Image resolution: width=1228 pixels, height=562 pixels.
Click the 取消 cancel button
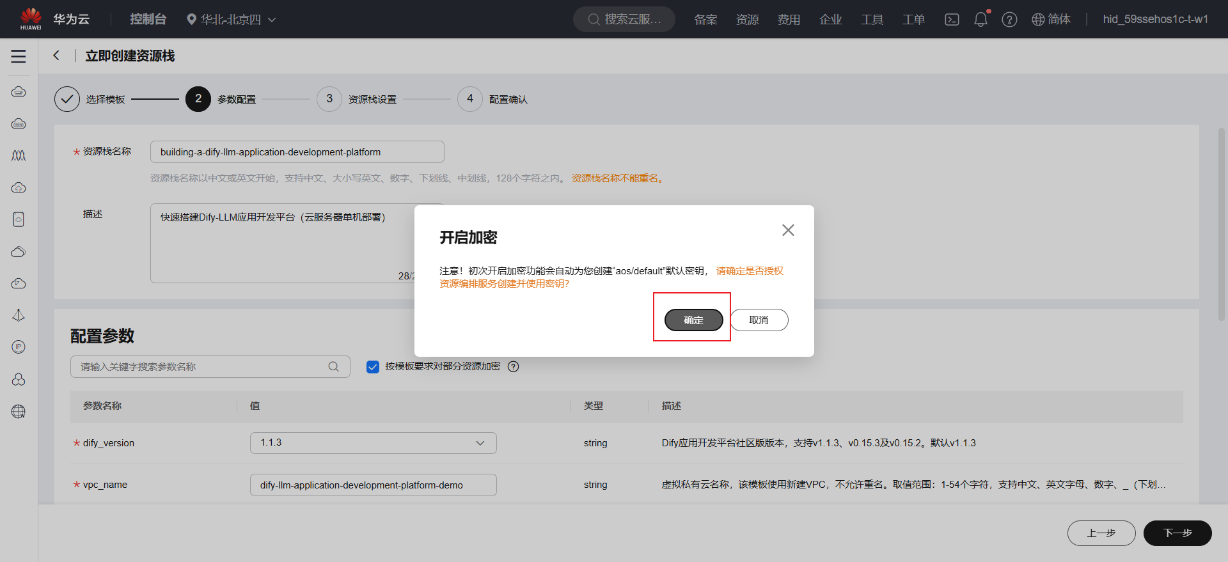coord(759,320)
